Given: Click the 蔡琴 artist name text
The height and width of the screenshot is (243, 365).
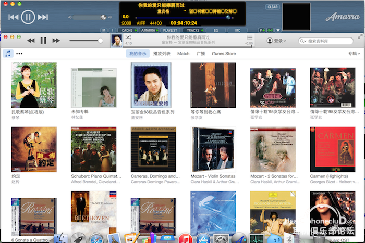Looking at the screenshot, I should 15,118.
